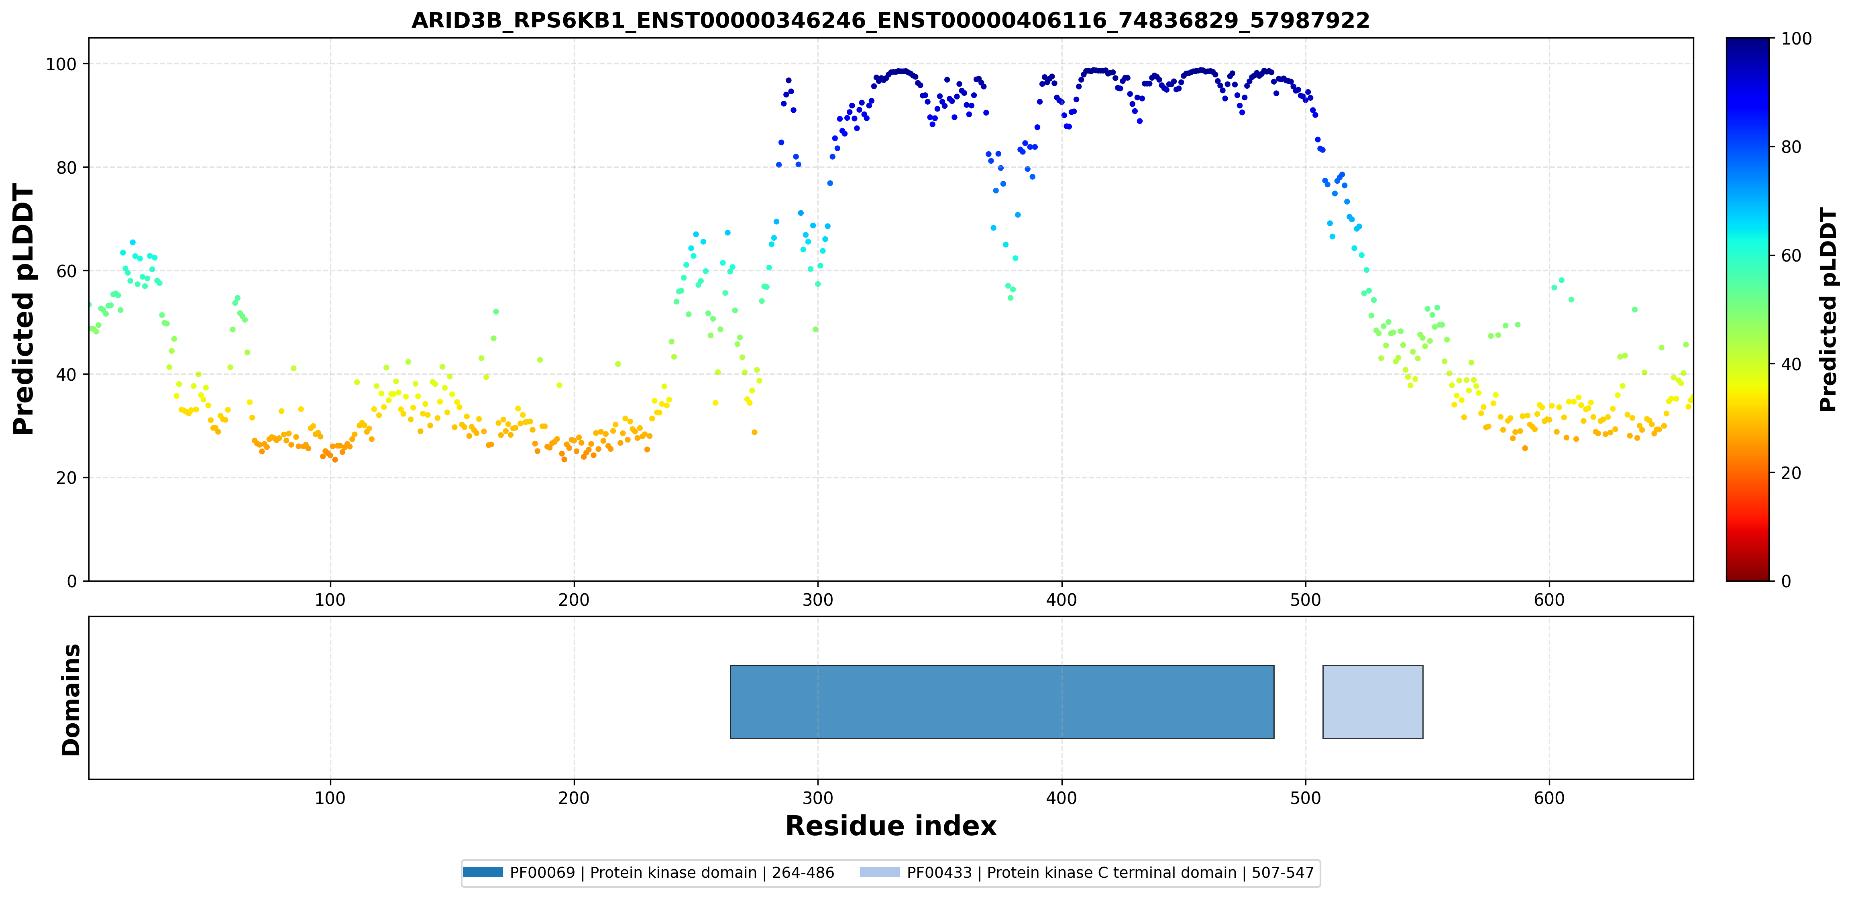The image size is (1852, 899).
Task: Click the dark blue PF00069 legend swatch
Action: pyautogui.click(x=483, y=873)
